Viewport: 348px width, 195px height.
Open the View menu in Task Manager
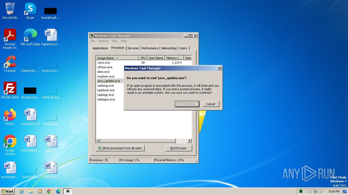[x=115, y=41]
